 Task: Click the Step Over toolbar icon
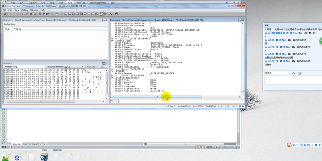click(x=43, y=14)
